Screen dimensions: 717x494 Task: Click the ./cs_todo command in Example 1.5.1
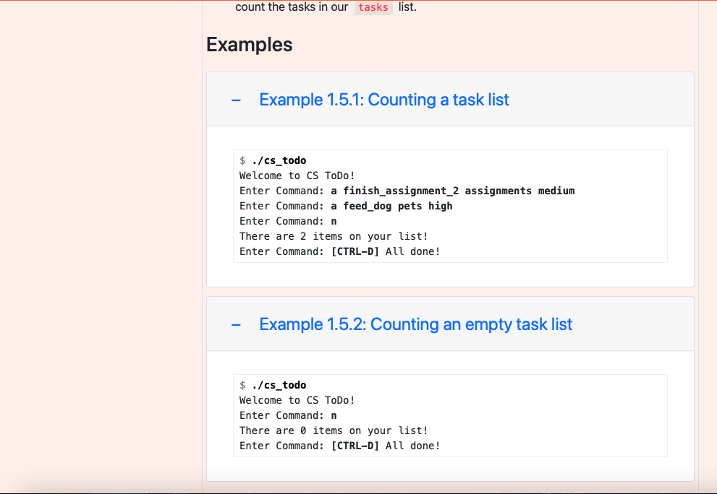(279, 160)
